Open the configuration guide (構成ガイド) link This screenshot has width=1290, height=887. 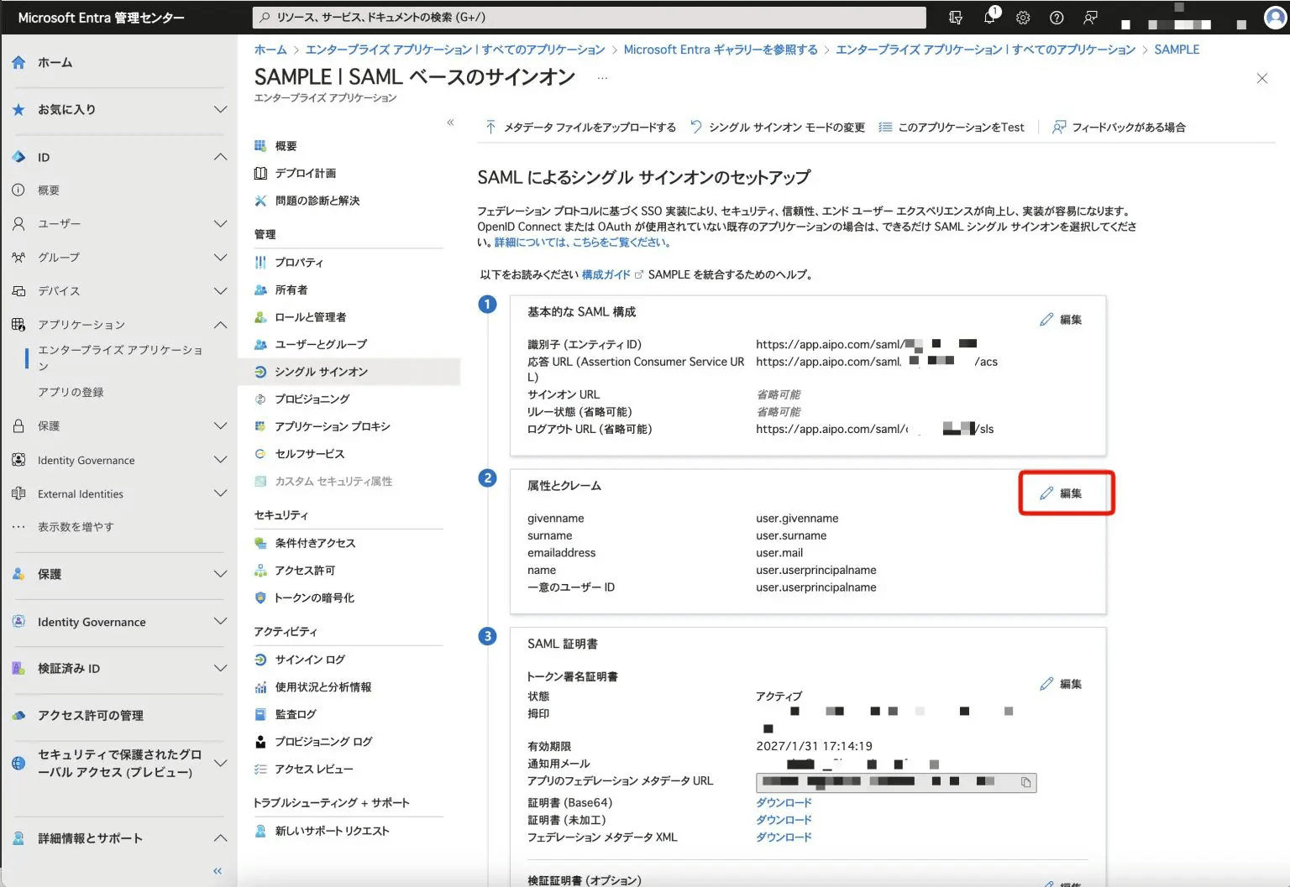point(606,274)
